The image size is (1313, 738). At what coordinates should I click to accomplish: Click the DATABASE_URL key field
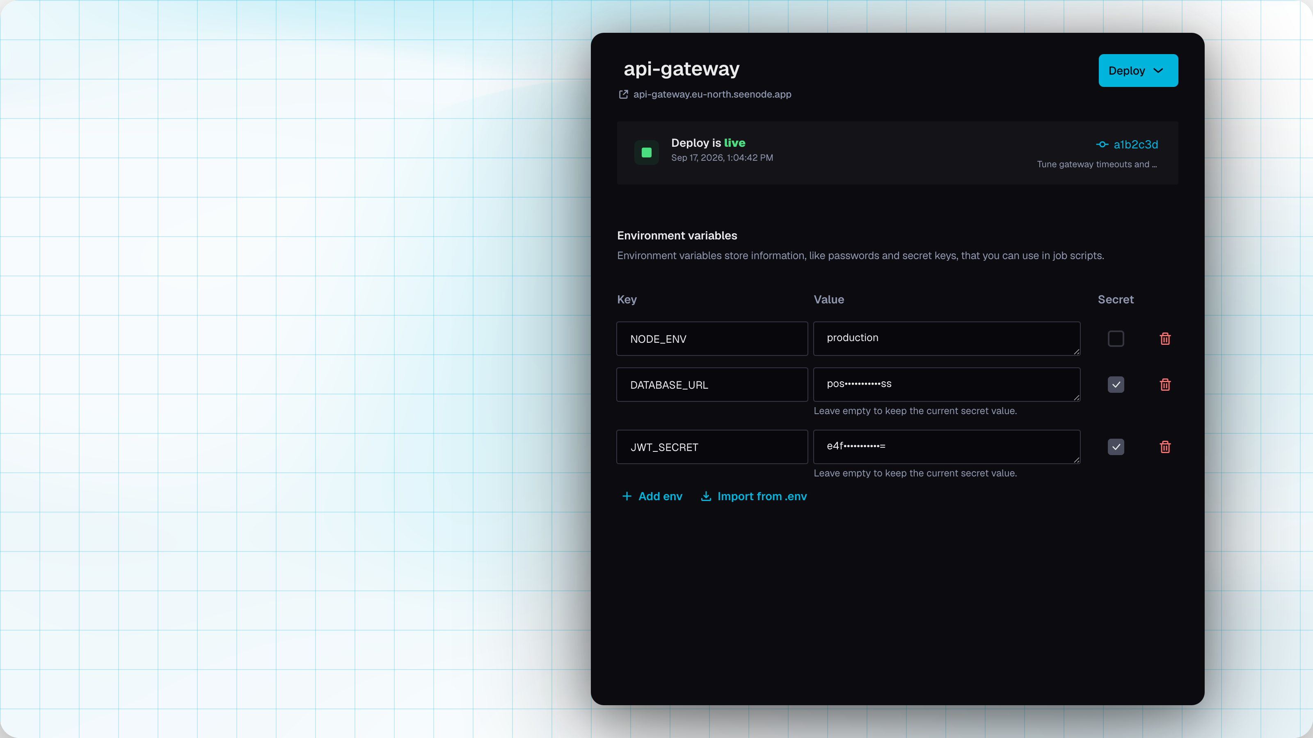click(x=711, y=385)
